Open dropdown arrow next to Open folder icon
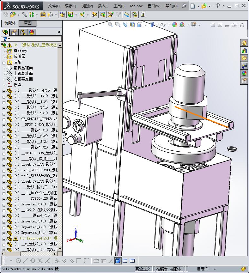 (210, 6)
